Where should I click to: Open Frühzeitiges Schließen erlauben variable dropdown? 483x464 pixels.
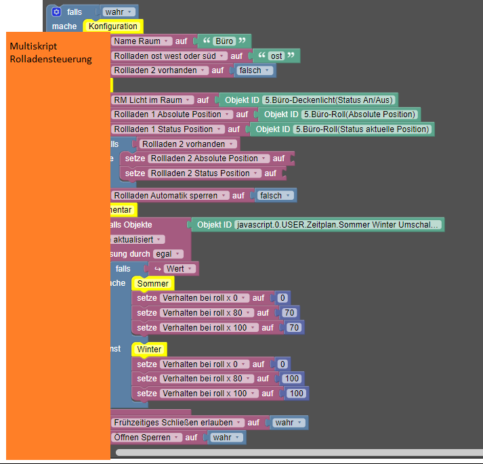(x=177, y=423)
